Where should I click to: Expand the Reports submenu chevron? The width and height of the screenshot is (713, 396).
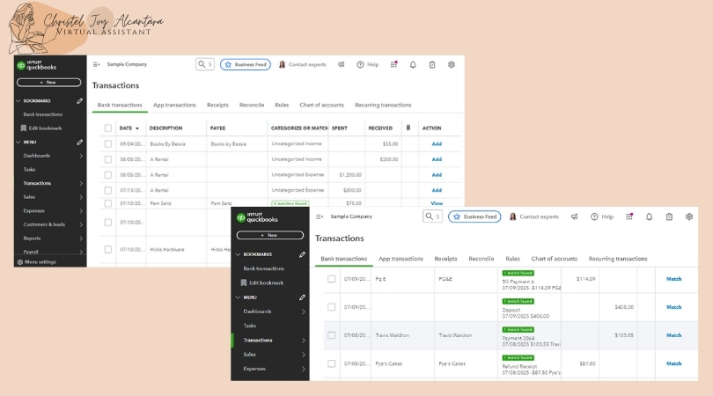point(81,238)
